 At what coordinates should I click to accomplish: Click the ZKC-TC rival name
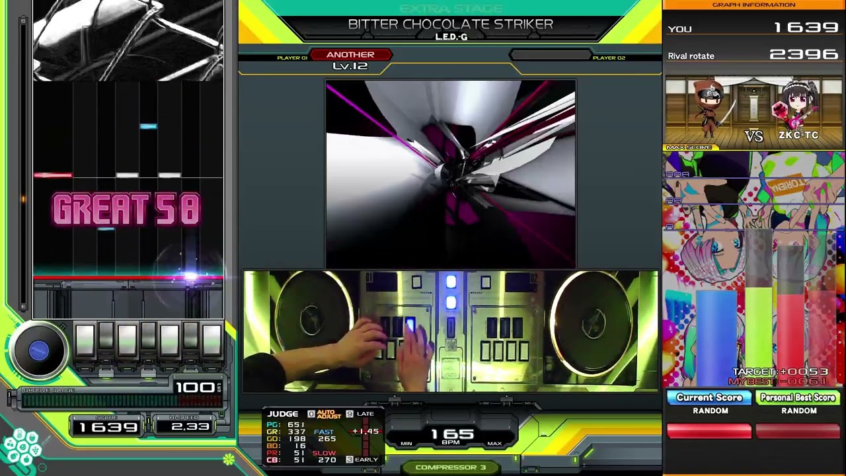coord(798,136)
